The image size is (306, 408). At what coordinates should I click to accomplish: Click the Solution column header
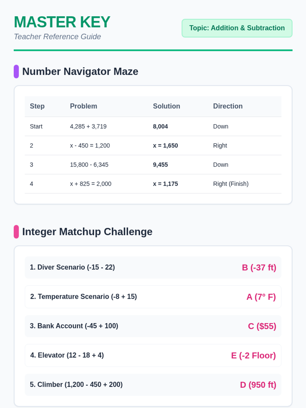tap(167, 106)
